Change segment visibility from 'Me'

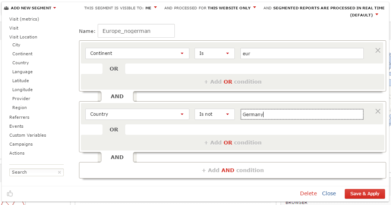151,8
